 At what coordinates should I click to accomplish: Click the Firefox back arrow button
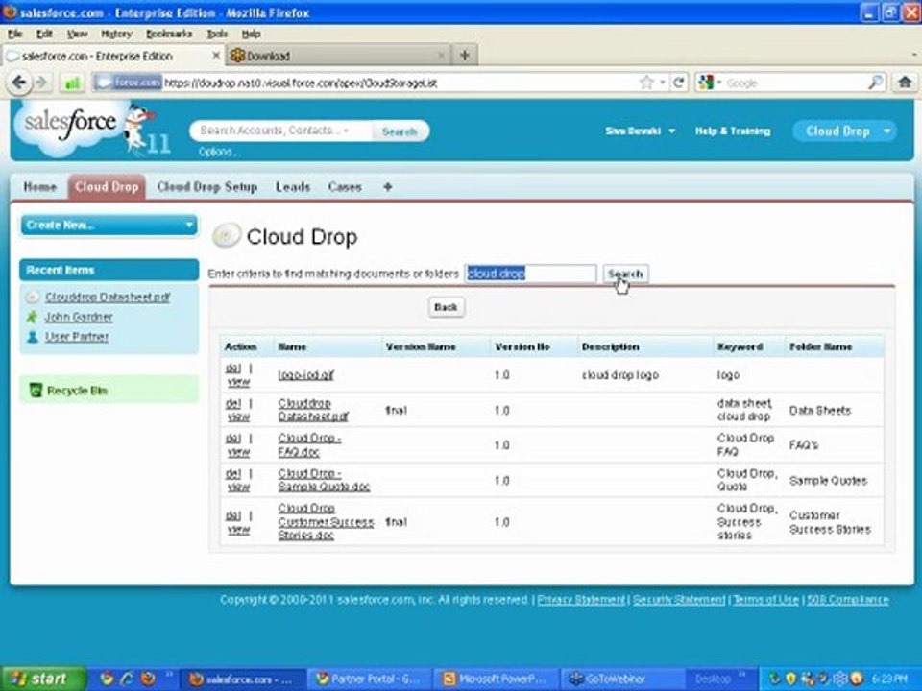19,83
